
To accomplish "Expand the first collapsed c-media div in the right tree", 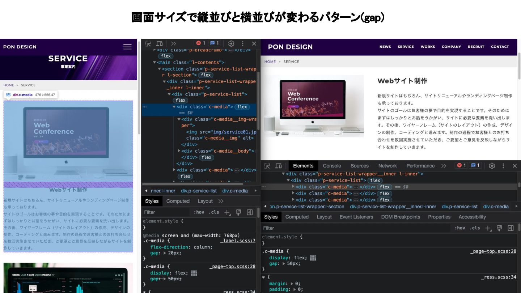I will (293, 187).
